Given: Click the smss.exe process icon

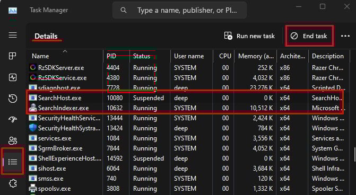Looking at the screenshot, I should pyautogui.click(x=33, y=178).
